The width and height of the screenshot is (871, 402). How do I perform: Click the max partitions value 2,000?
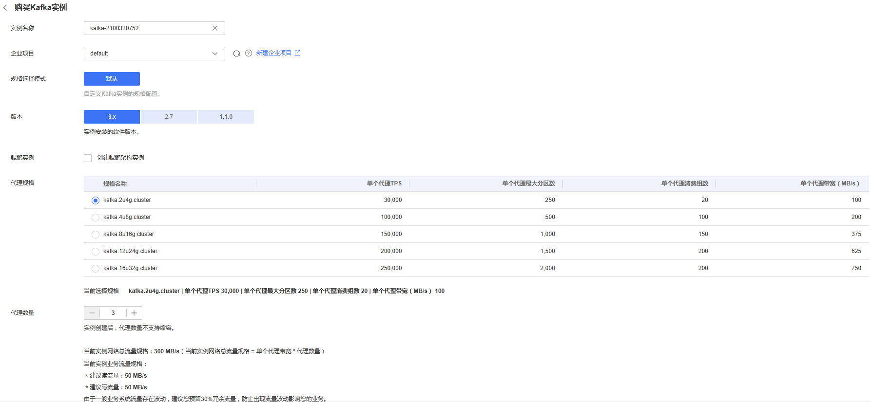pos(548,268)
